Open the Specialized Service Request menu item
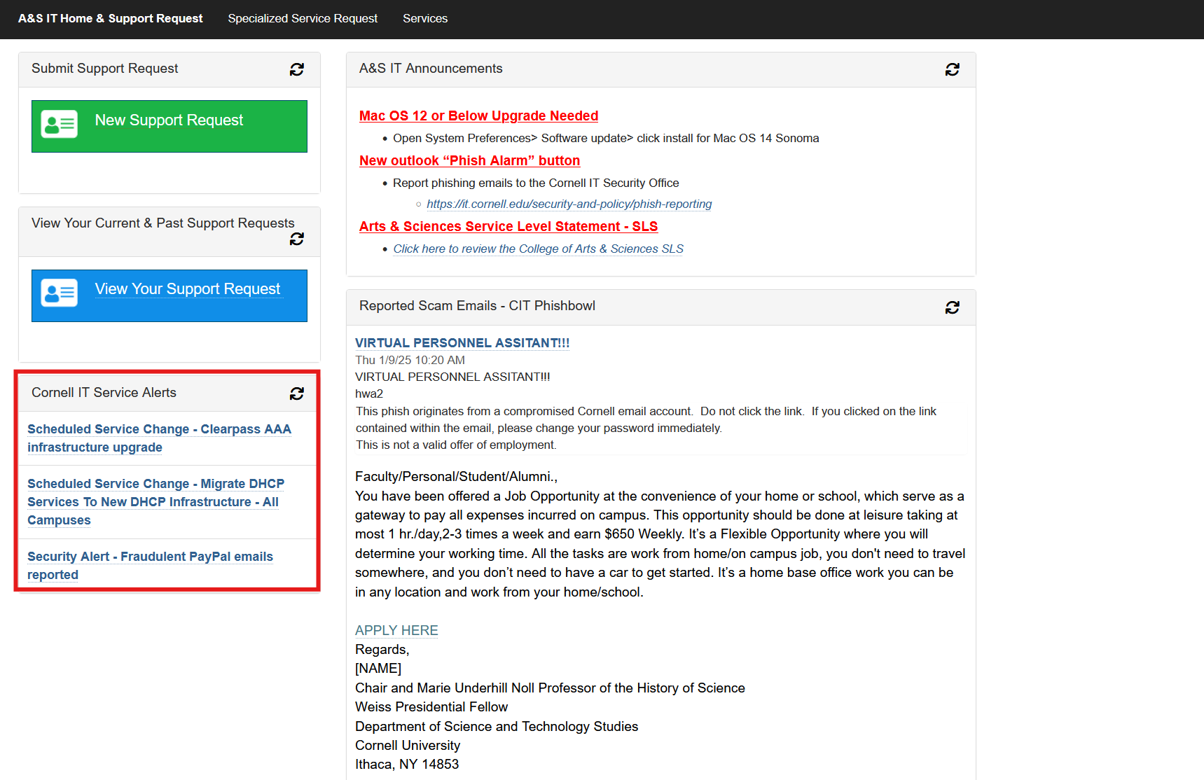This screenshot has width=1204, height=780. click(x=303, y=19)
